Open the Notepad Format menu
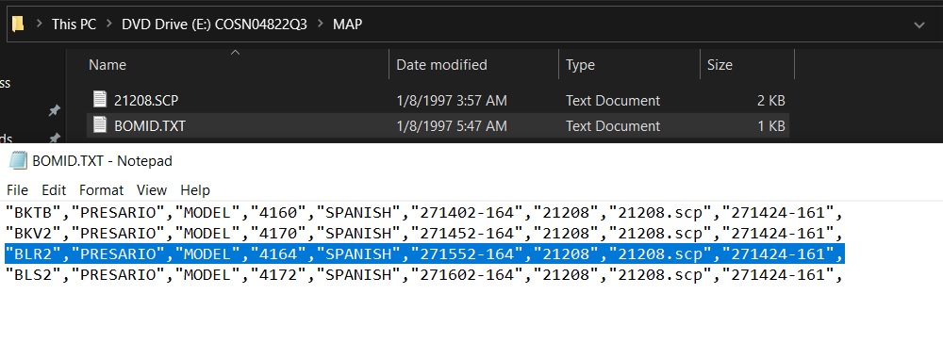943x343 pixels. (101, 190)
